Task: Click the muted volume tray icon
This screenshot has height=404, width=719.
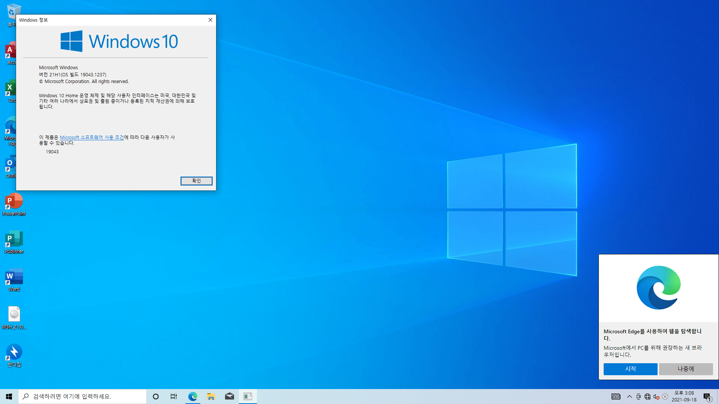Action: click(656, 397)
